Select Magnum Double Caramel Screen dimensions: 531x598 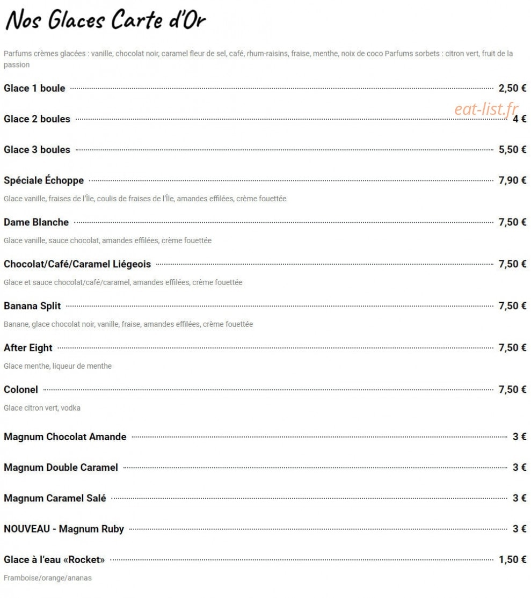coord(61,467)
